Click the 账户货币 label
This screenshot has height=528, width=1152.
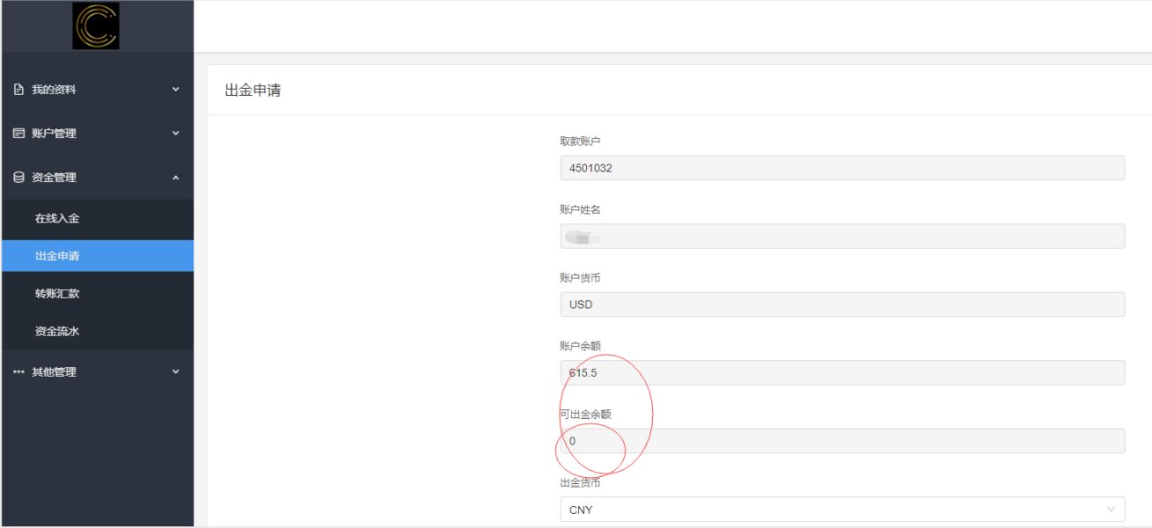[x=580, y=277]
